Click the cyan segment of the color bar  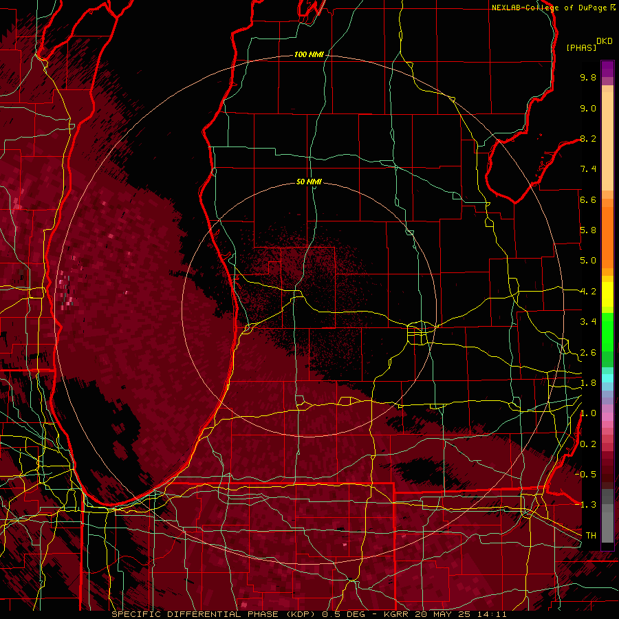click(607, 378)
